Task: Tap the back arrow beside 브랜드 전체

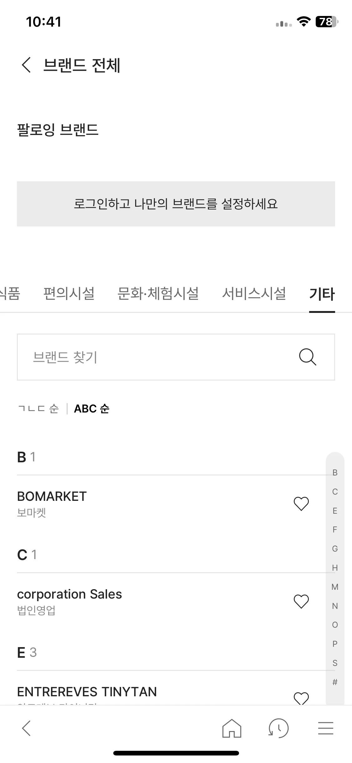Action: (x=26, y=65)
